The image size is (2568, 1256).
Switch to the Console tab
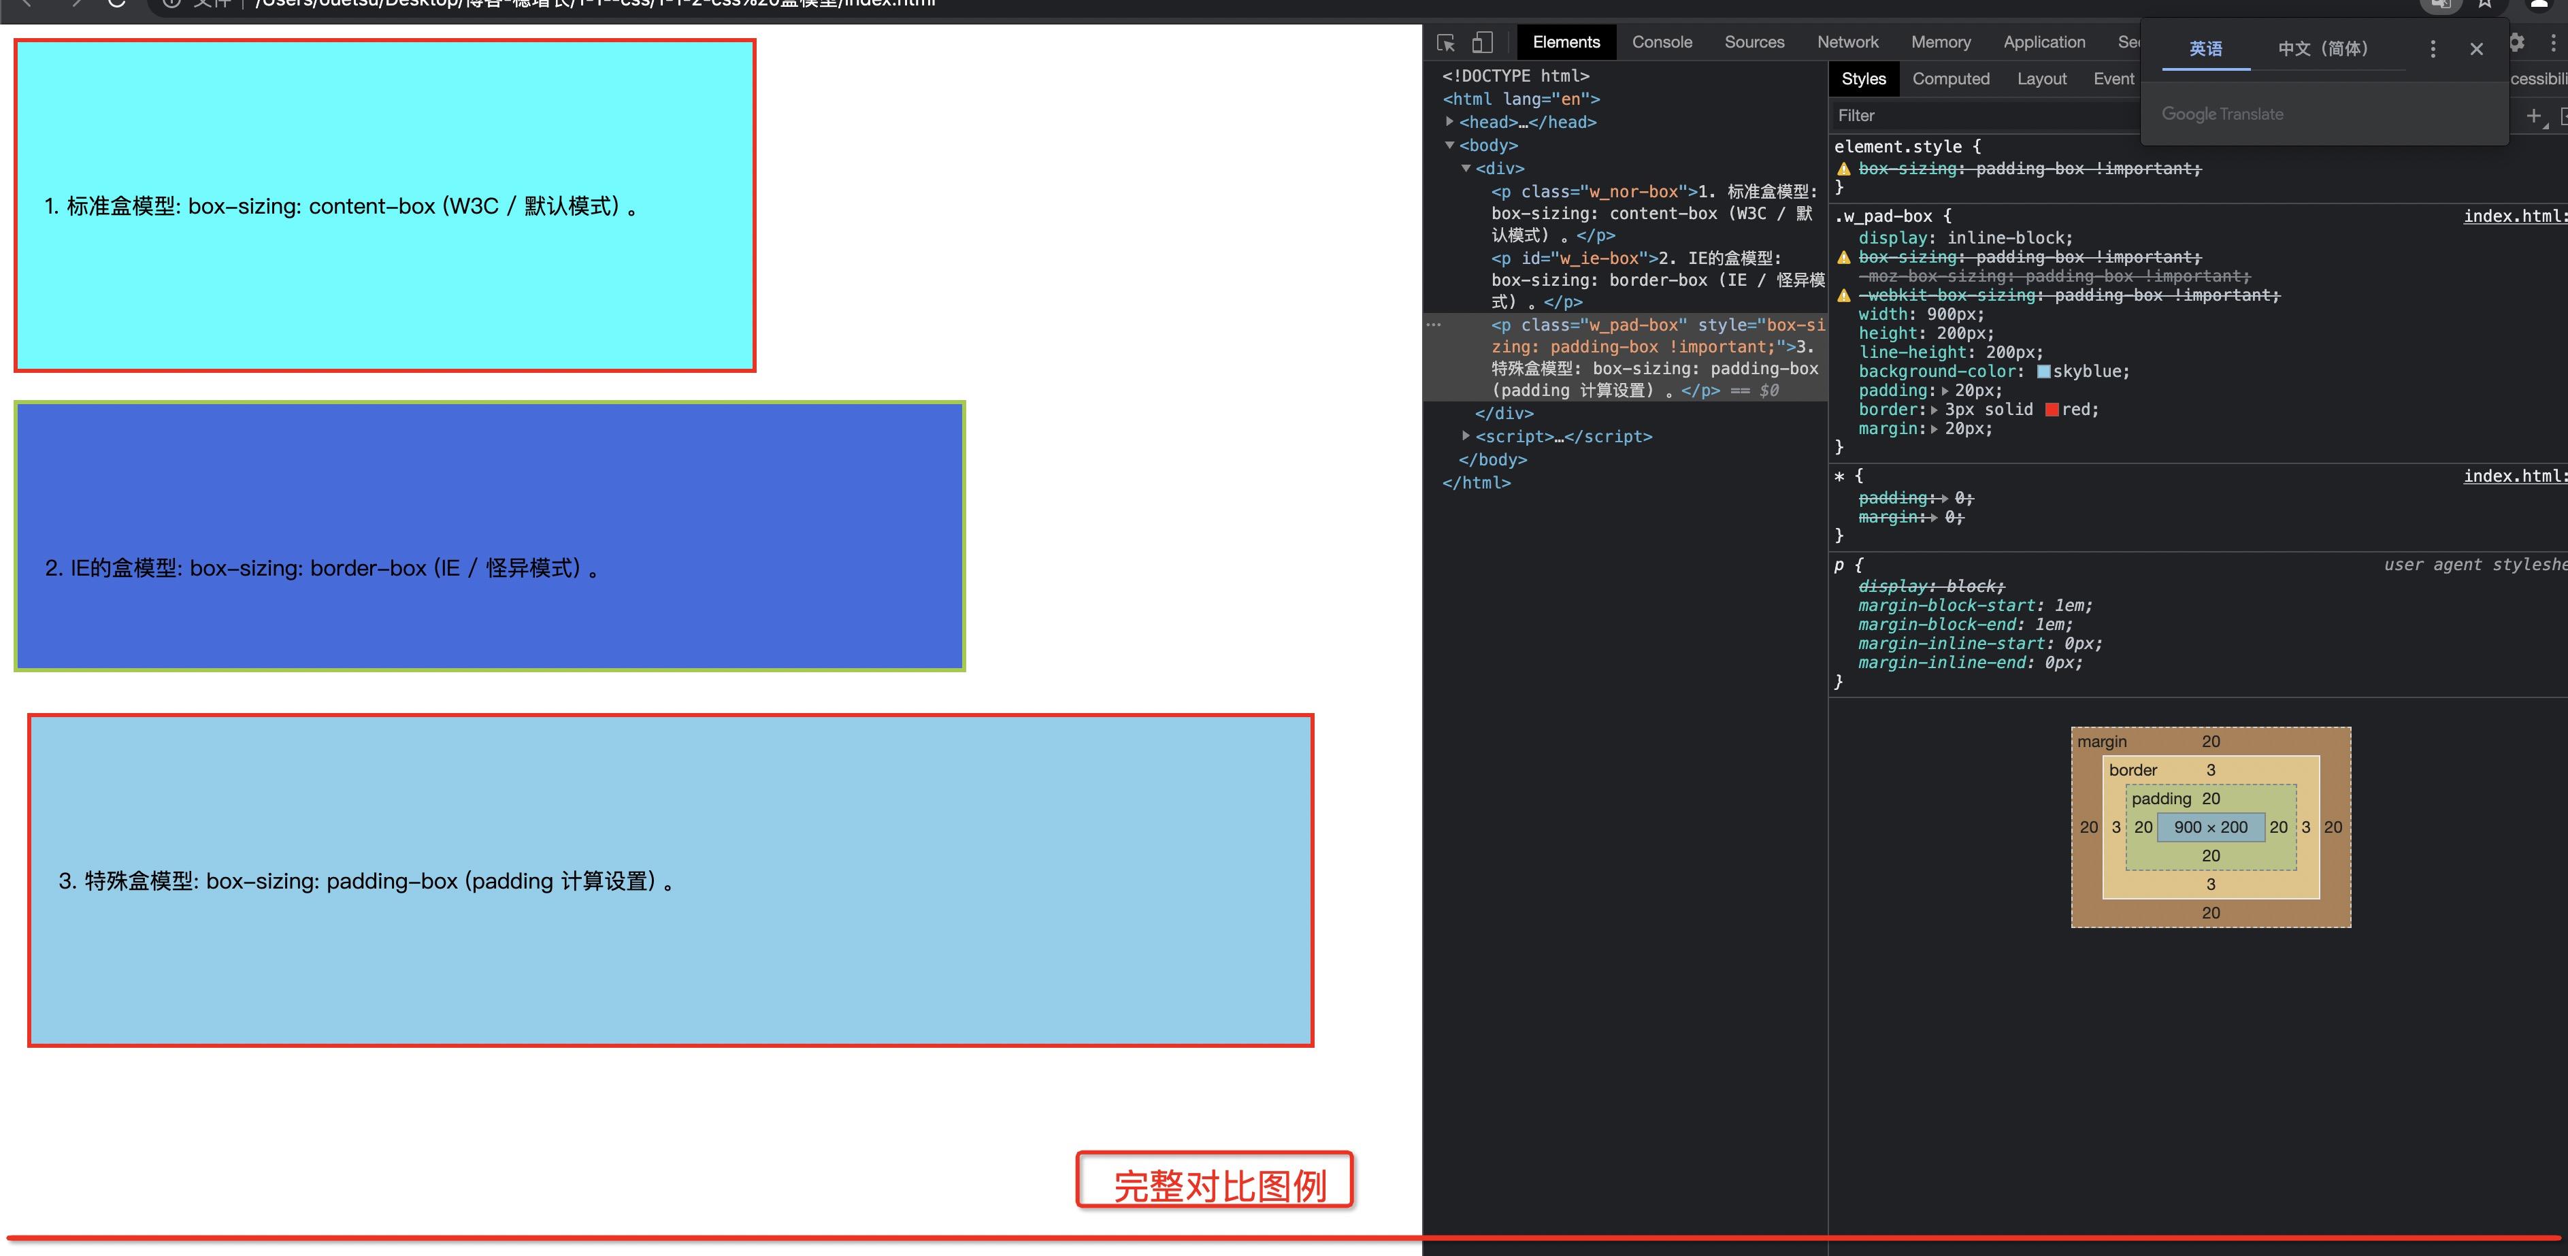pyautogui.click(x=1662, y=42)
